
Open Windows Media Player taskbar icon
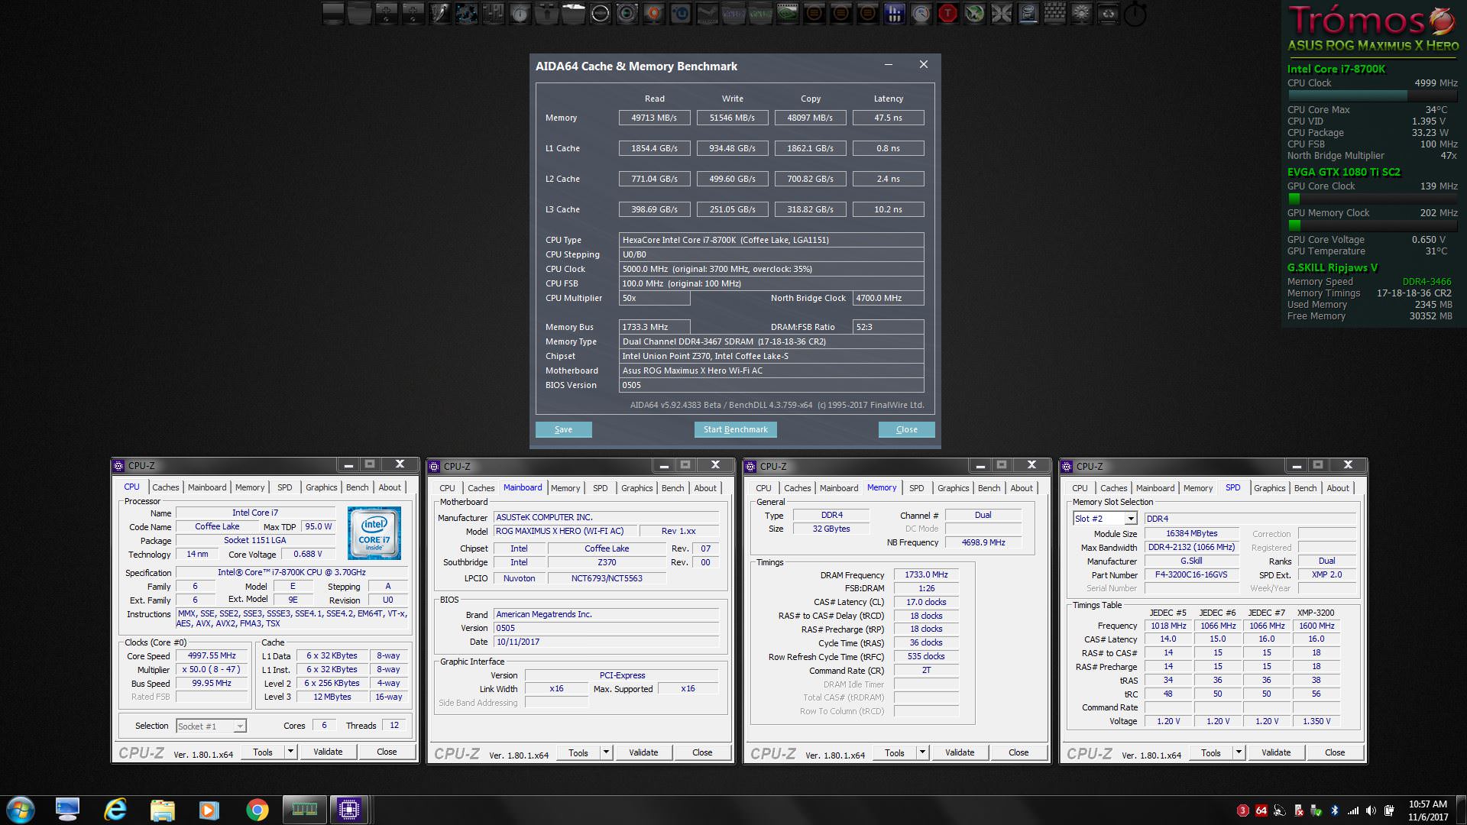[x=209, y=810]
